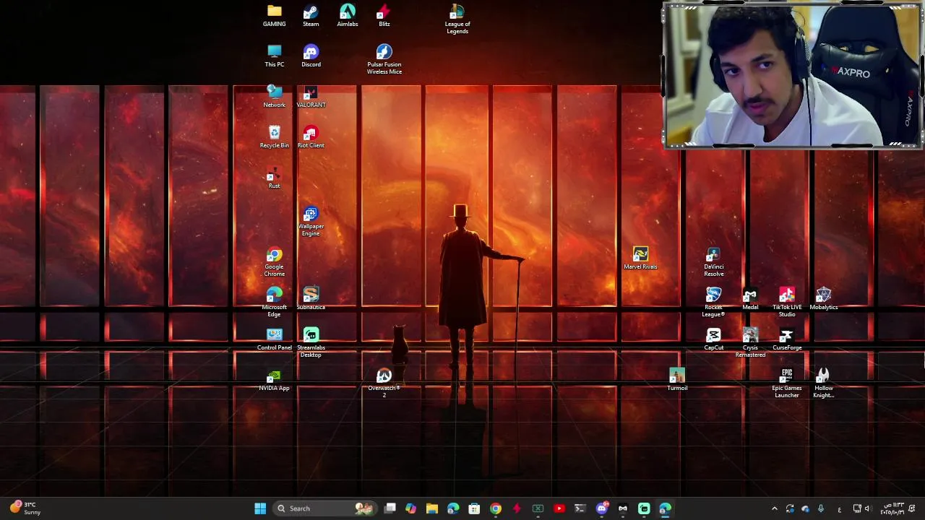Click the microphone tray icon

point(821,508)
